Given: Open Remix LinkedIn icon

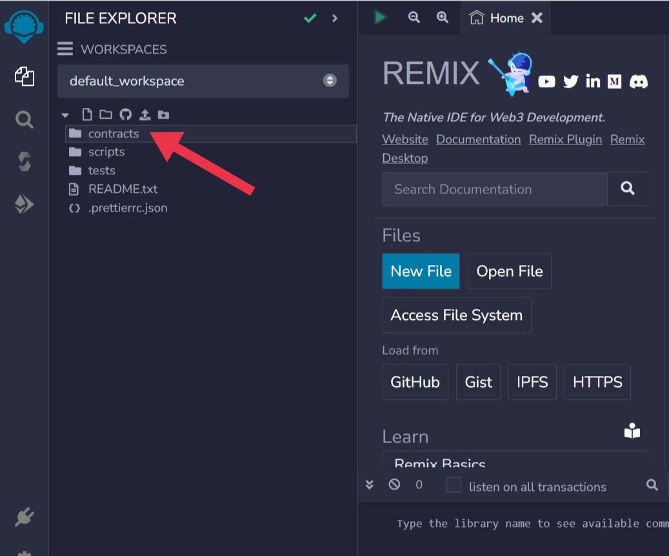Looking at the screenshot, I should pos(593,81).
